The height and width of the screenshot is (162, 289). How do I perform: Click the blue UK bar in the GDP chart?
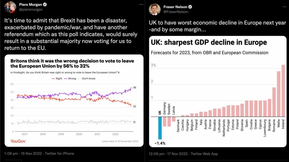[160, 128]
